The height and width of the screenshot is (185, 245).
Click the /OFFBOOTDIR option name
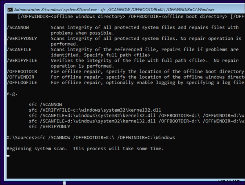(22, 72)
